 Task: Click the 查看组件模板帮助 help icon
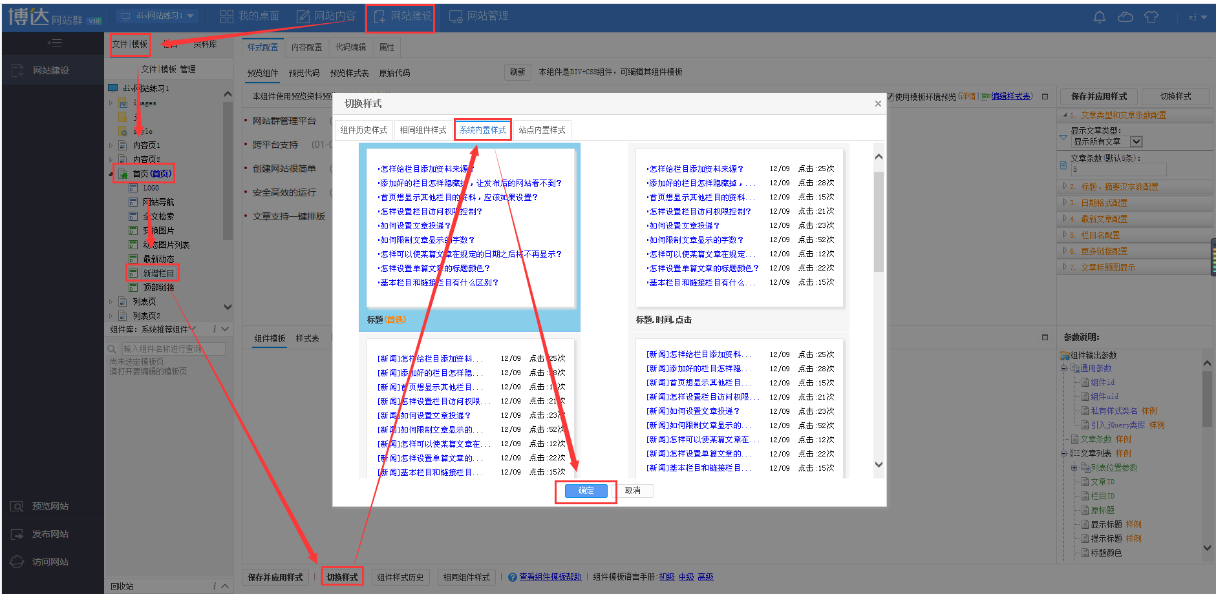(513, 577)
